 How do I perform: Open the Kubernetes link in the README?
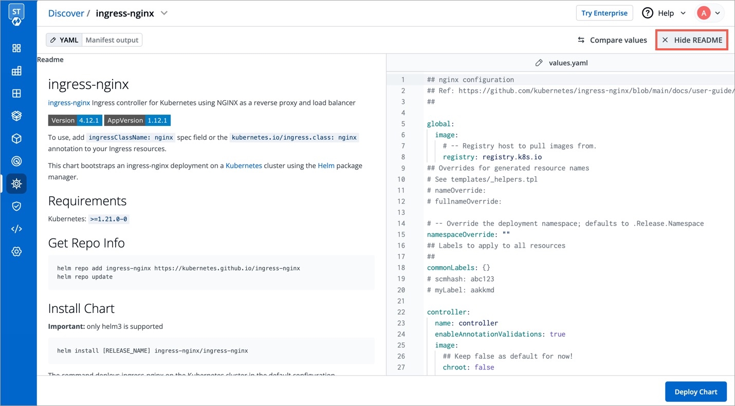[x=244, y=165]
